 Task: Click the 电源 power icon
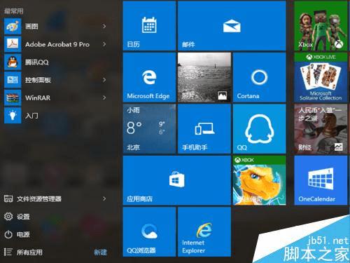[x=8, y=234]
